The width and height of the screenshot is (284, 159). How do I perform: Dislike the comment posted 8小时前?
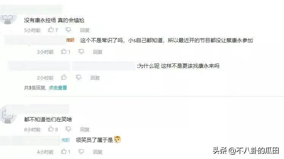coord(68,129)
